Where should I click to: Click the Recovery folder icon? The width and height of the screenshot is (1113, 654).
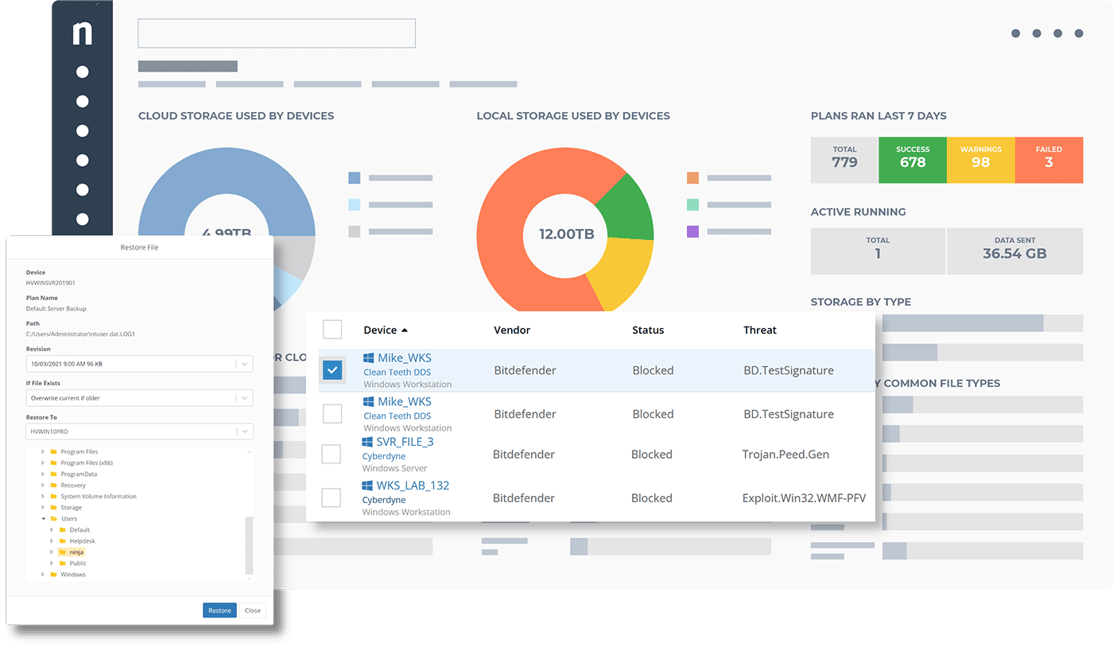pyautogui.click(x=53, y=485)
